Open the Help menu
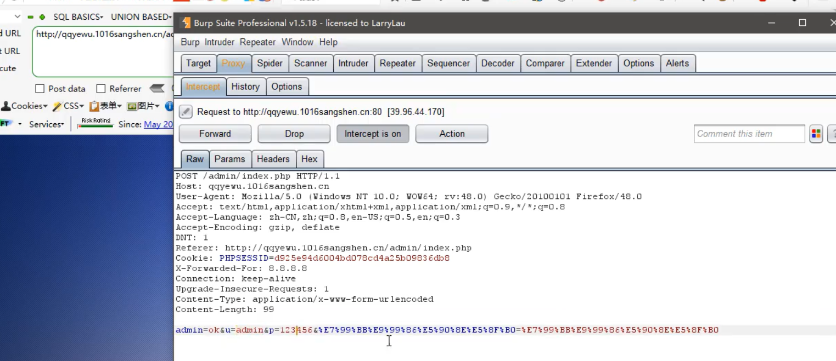836x361 pixels. [328, 42]
